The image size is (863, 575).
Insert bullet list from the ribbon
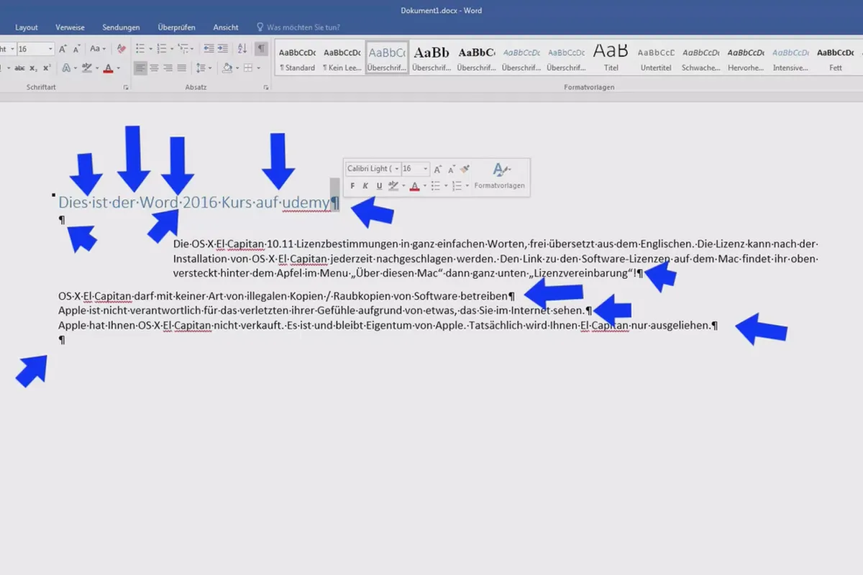(x=140, y=49)
